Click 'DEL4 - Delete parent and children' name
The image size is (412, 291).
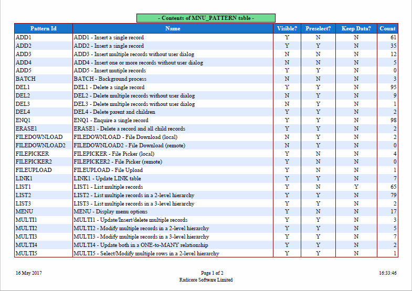[114, 112]
